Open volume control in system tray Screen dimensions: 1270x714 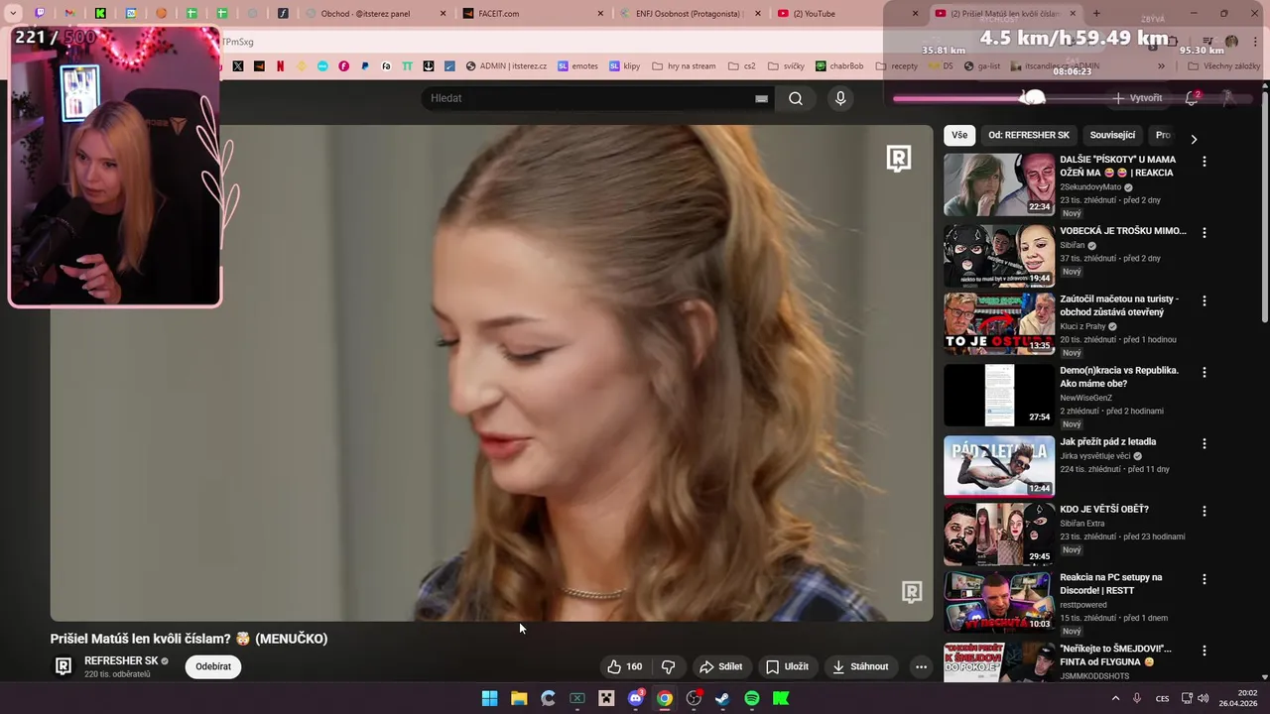point(1204,698)
